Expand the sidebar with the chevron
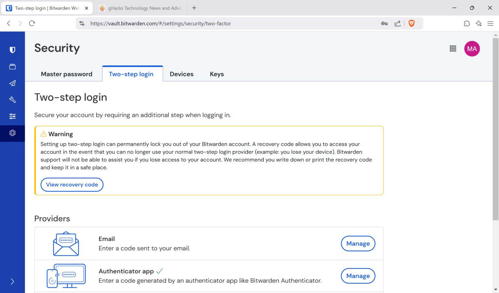 [12, 281]
